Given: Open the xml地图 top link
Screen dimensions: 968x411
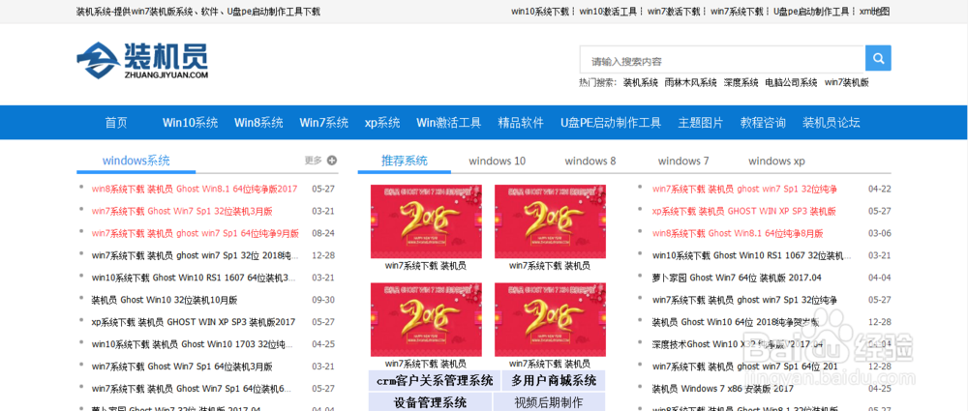Looking at the screenshot, I should coord(874,11).
